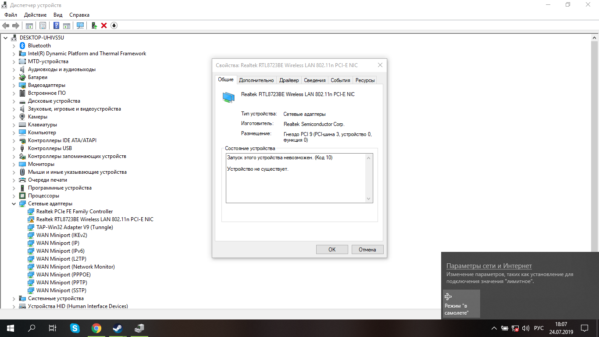Select Realtek PCIe FE Family Controller

point(75,212)
